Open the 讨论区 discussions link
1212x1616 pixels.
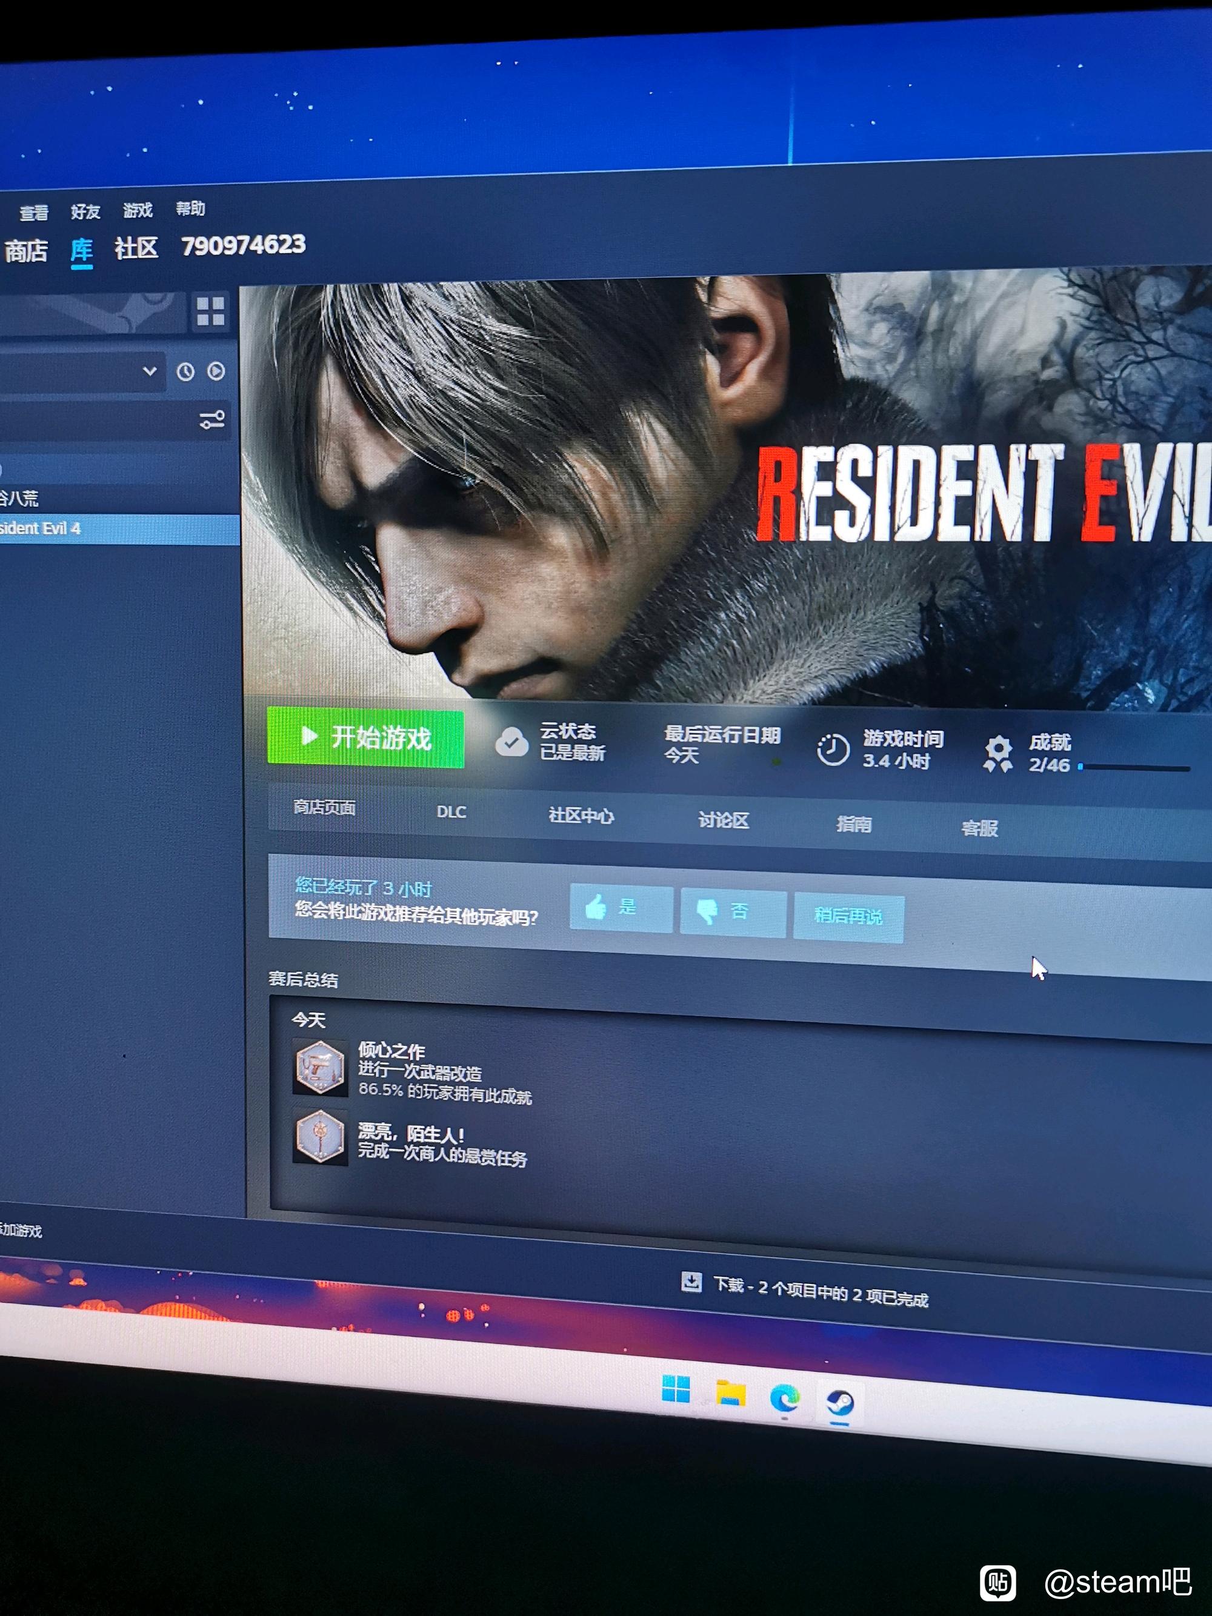(x=723, y=820)
